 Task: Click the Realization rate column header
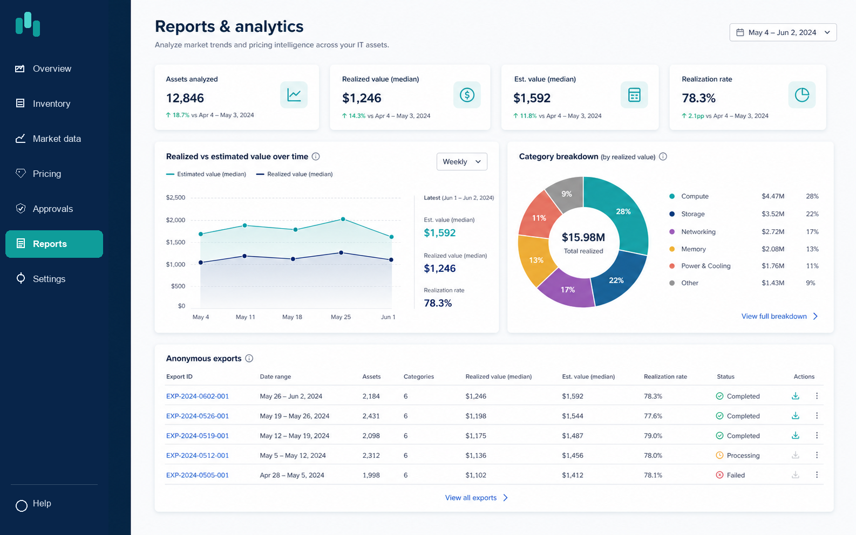tap(665, 376)
